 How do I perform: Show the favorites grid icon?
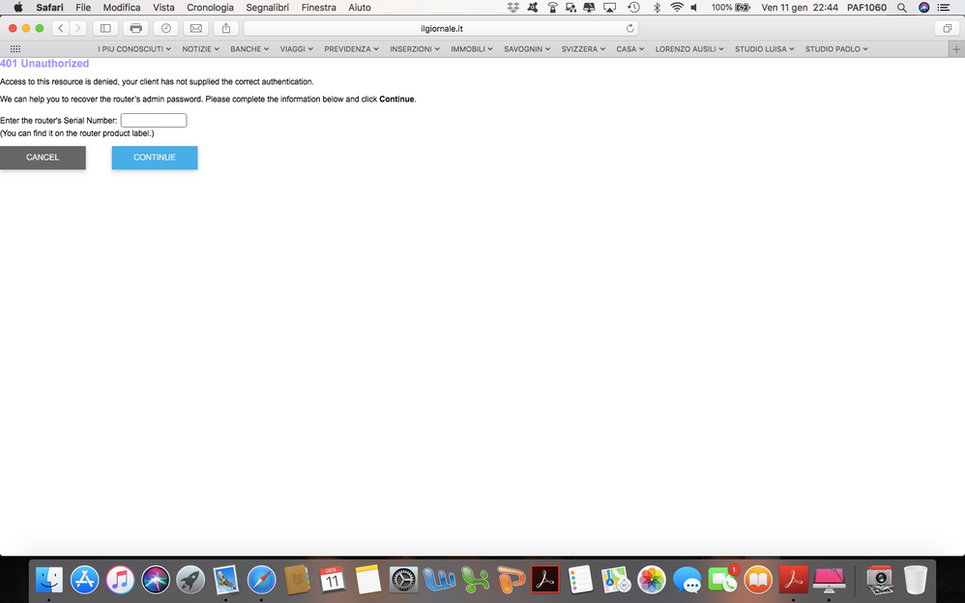coord(15,49)
